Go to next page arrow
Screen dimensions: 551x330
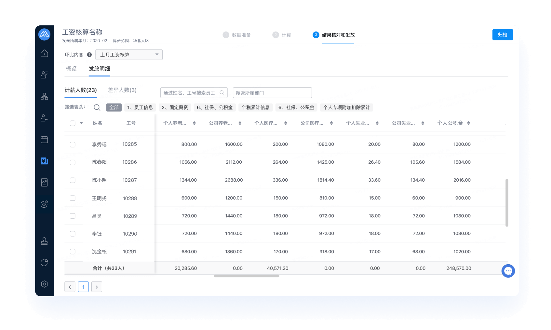[x=97, y=287]
